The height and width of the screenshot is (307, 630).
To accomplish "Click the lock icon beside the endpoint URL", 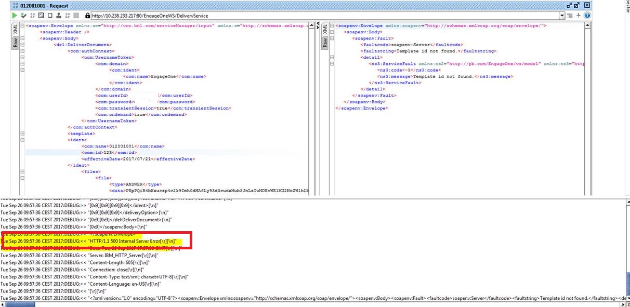I will [87, 16].
